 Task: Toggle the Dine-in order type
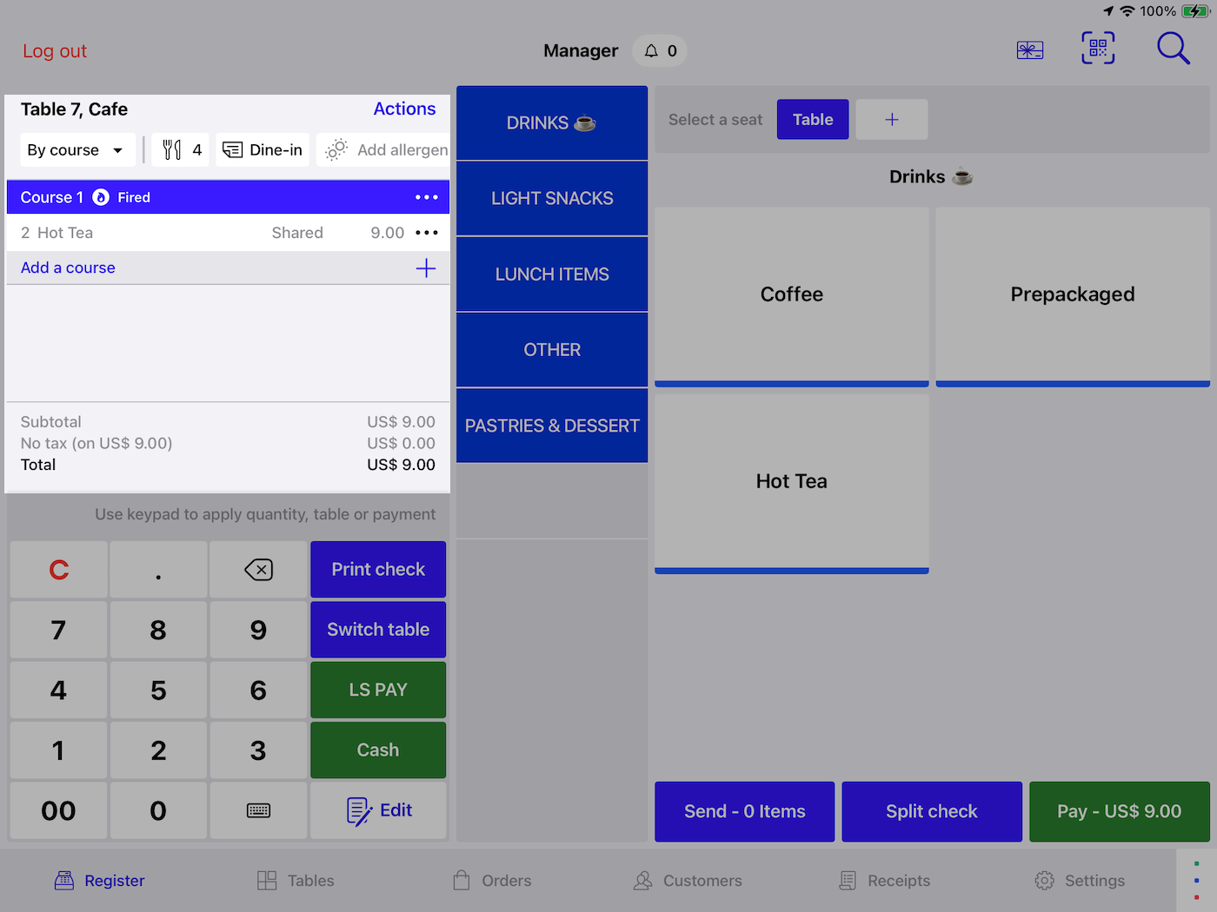[x=262, y=149]
